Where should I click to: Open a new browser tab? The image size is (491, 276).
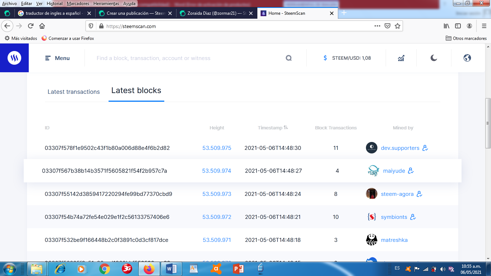click(344, 13)
